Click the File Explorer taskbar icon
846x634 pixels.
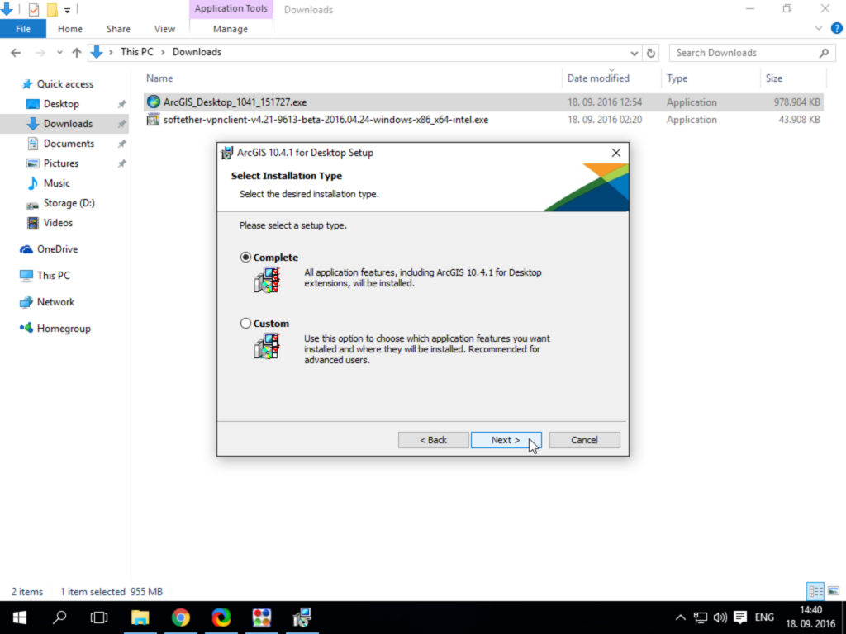click(140, 617)
